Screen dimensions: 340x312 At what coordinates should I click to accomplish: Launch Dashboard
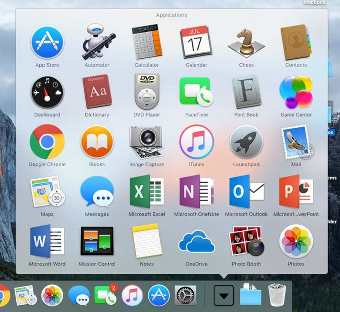point(47,92)
